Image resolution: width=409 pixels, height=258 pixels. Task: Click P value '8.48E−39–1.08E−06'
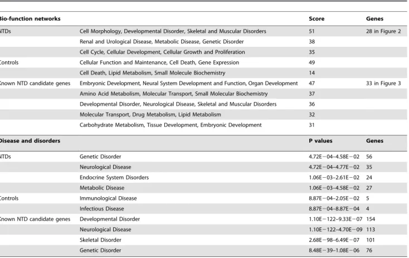pos(334,251)
